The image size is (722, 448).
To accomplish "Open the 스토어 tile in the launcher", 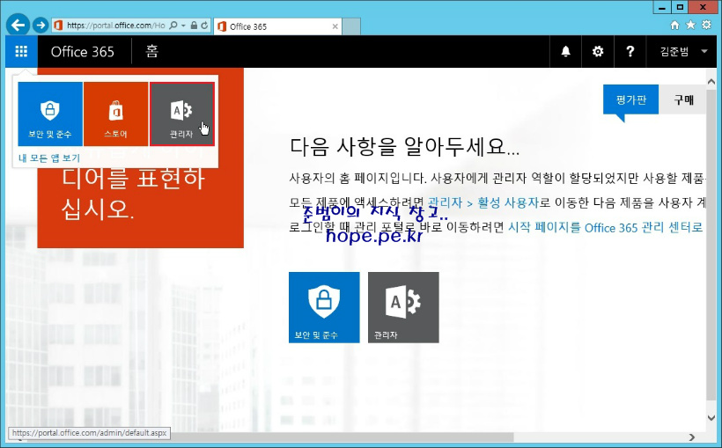I will pyautogui.click(x=115, y=114).
